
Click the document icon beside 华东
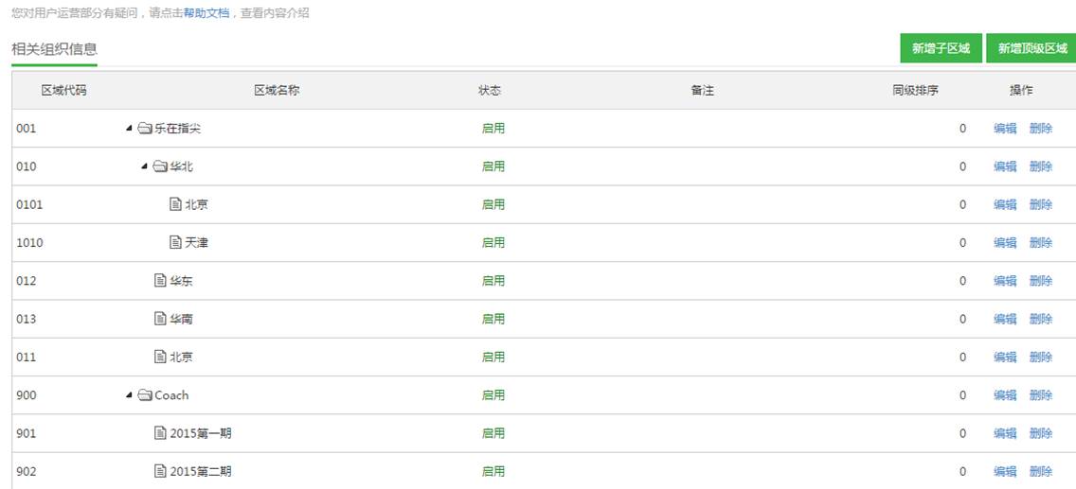tap(160, 281)
